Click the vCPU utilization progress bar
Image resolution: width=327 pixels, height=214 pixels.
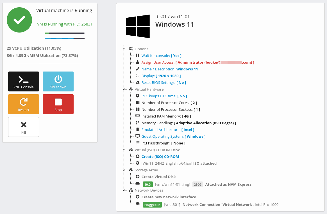point(64,33)
